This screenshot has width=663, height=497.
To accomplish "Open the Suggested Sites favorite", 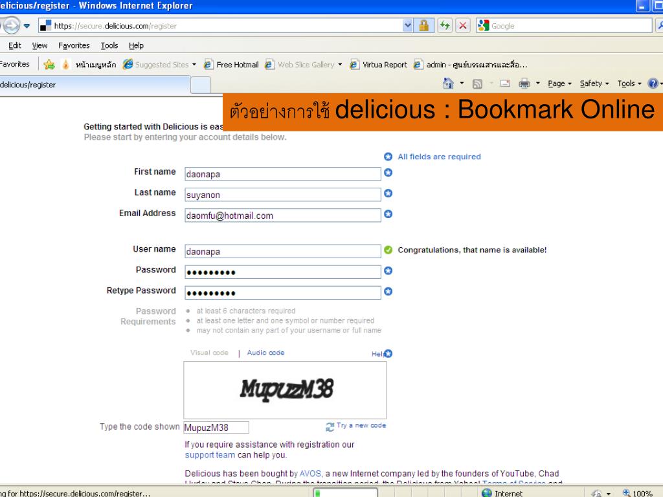I will tap(155, 64).
